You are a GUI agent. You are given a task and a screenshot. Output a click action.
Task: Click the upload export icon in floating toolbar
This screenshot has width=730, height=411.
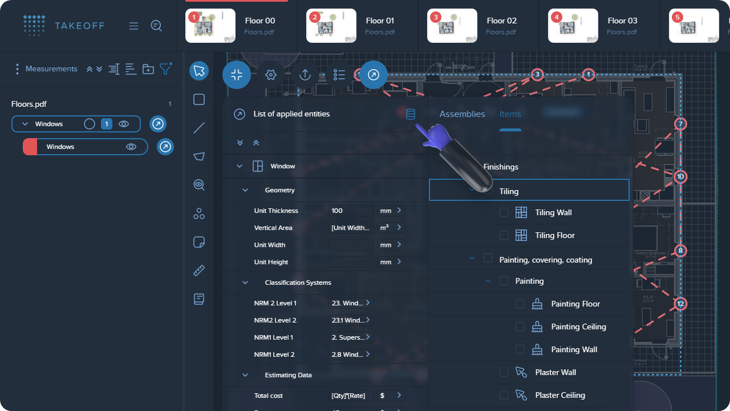305,75
